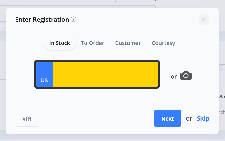
Task: Click the dimmed backdrop below the dialog
Action: 112,138
